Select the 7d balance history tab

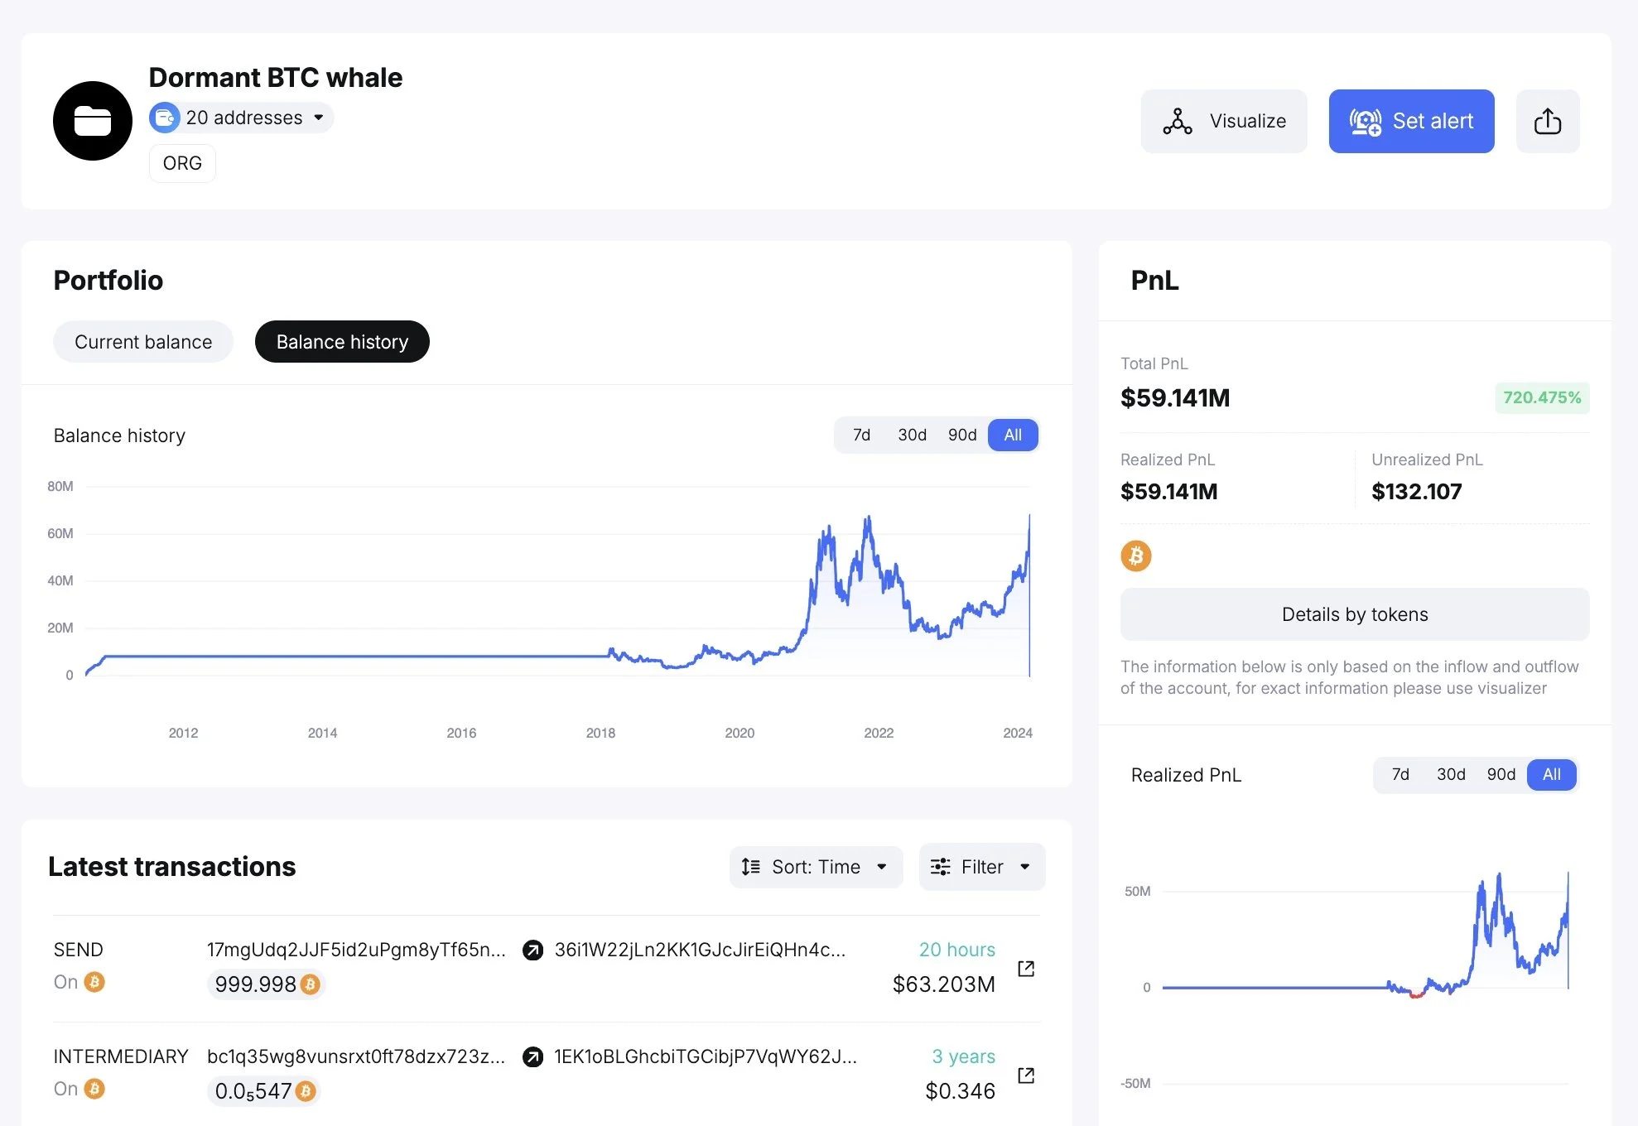[863, 434]
